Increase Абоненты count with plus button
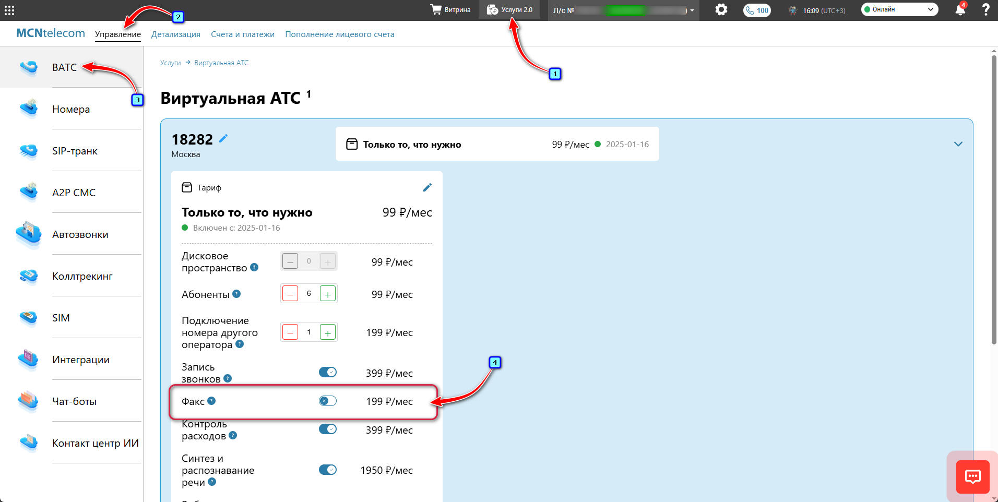 328,294
